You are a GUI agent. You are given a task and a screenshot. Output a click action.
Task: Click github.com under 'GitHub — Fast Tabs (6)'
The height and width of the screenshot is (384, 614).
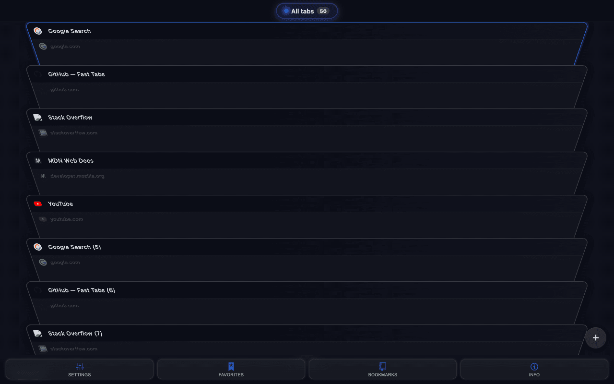pos(65,306)
